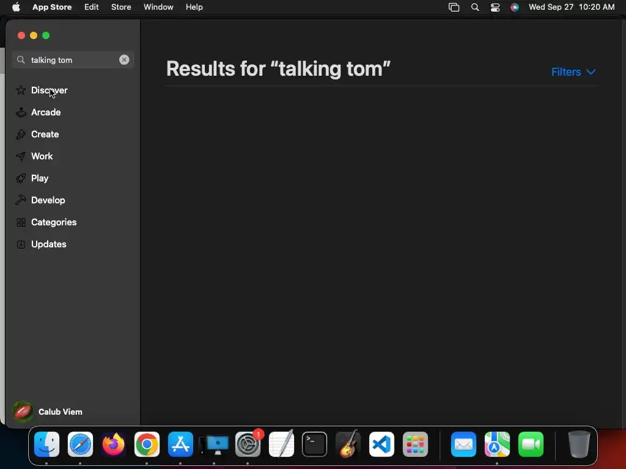The image size is (626, 469).
Task: Open Mail from the Dock
Action: click(463, 444)
